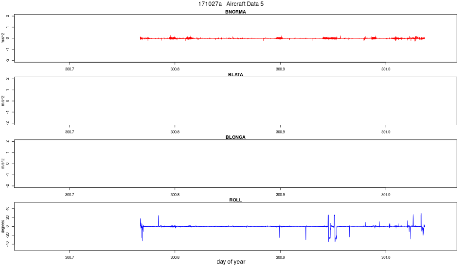Click the 300.8 tick label under BLATA
The height and width of the screenshot is (267, 462).
(175, 132)
